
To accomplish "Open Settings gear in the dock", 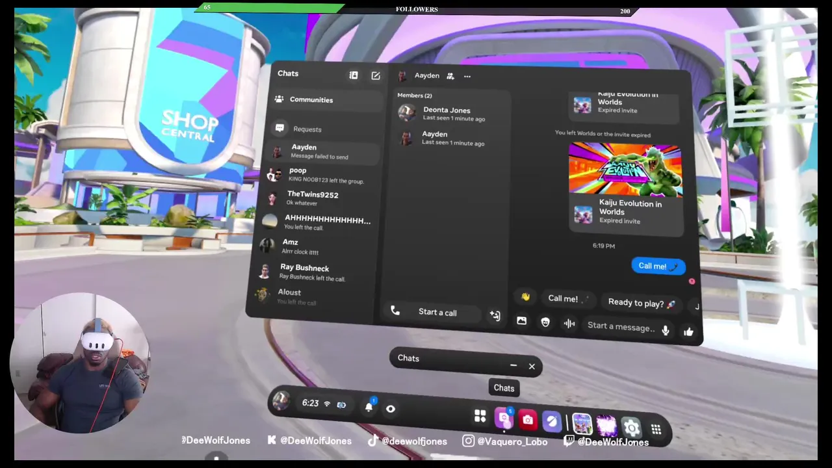I will 631,427.
